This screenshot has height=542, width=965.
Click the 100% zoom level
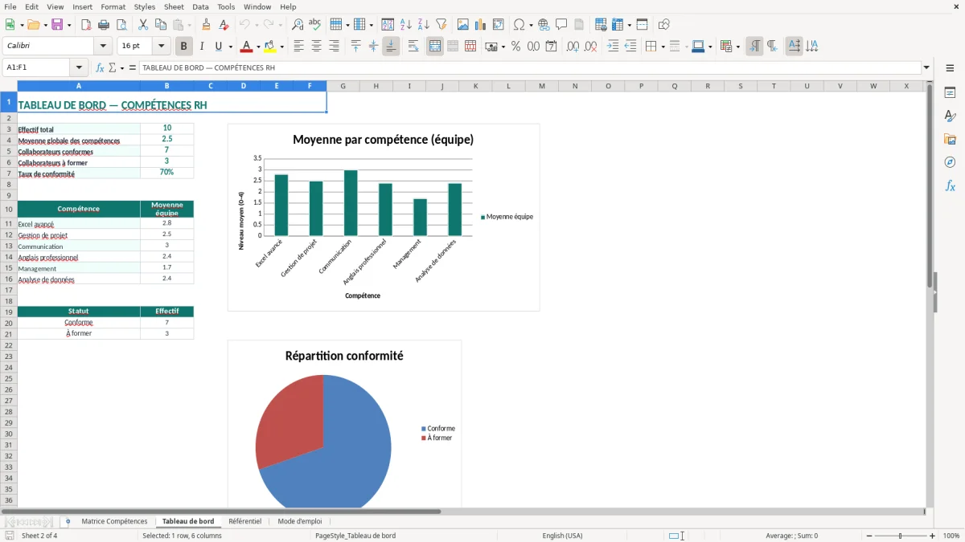tap(951, 536)
